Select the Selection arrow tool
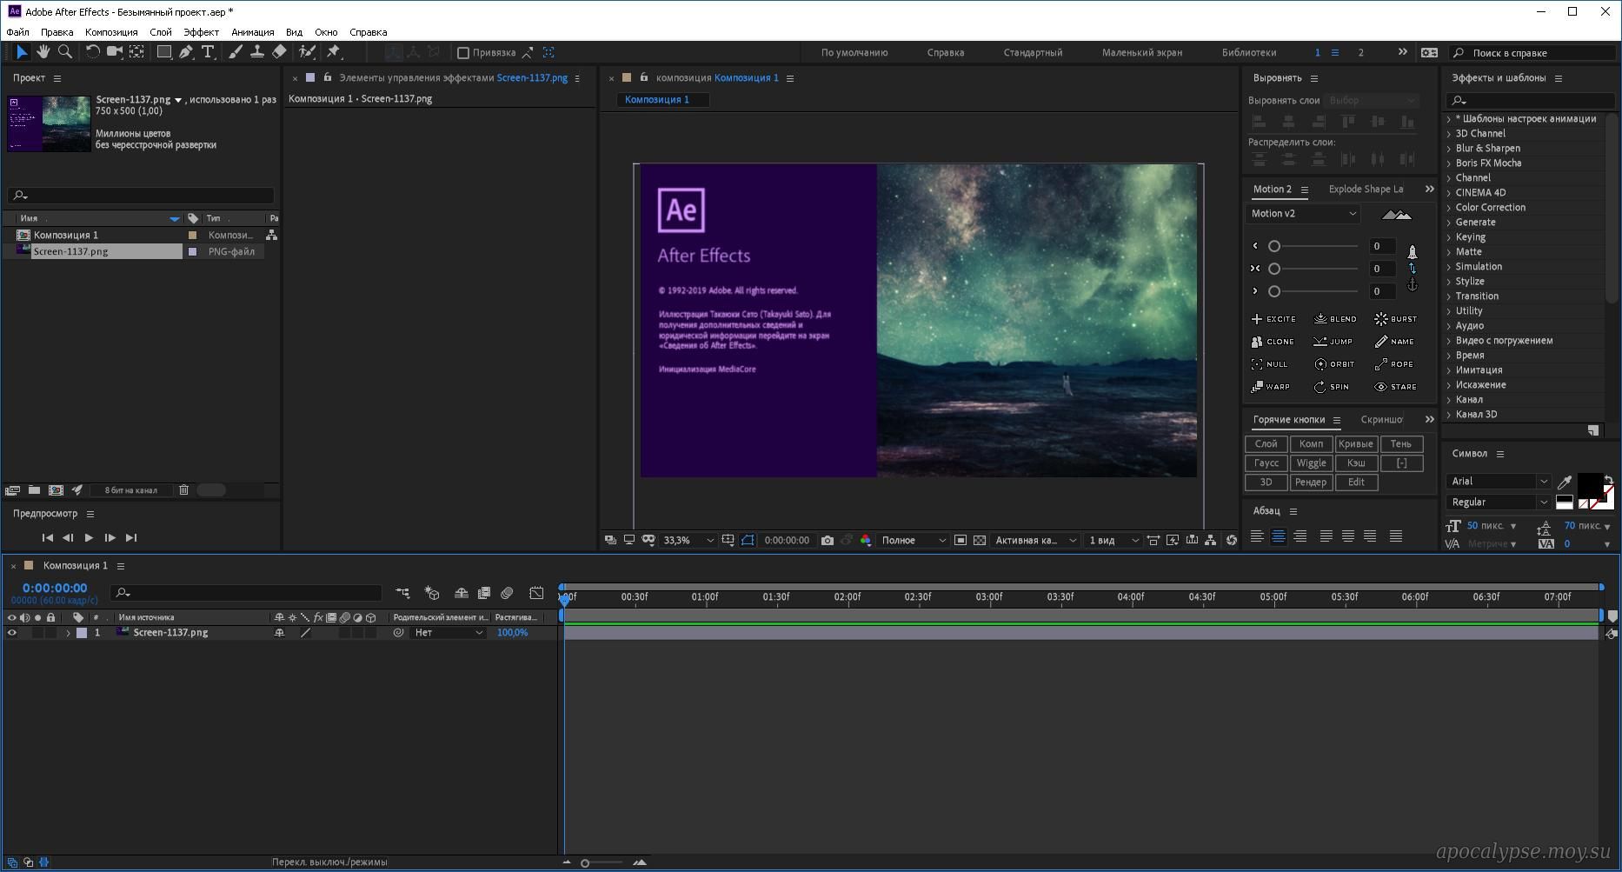The height and width of the screenshot is (872, 1622). (22, 52)
